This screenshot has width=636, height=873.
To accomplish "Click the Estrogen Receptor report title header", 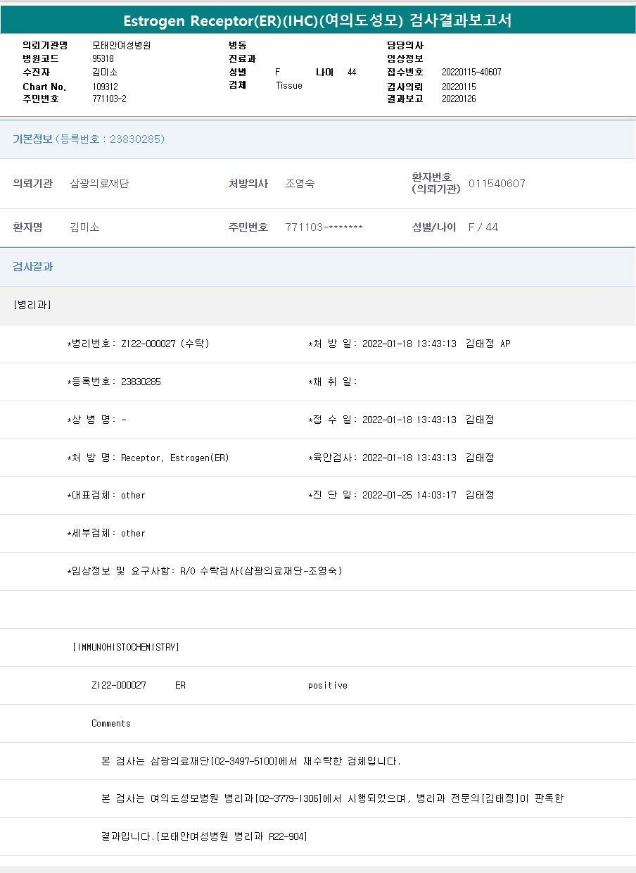I will [x=317, y=21].
